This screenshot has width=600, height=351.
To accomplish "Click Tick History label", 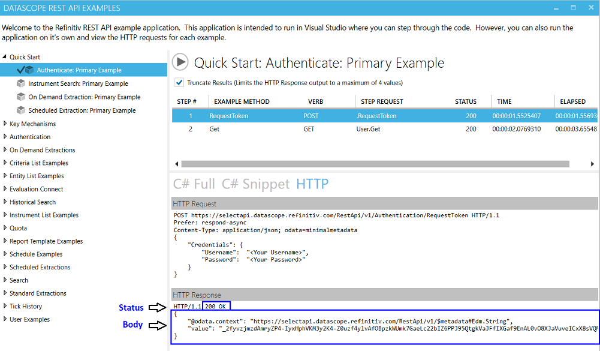I will click(x=26, y=306).
